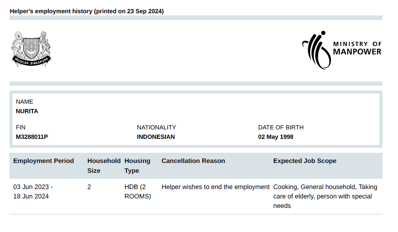Screen dimensions: 398x232
Task: Click the FIN field label
Action: point(21,128)
